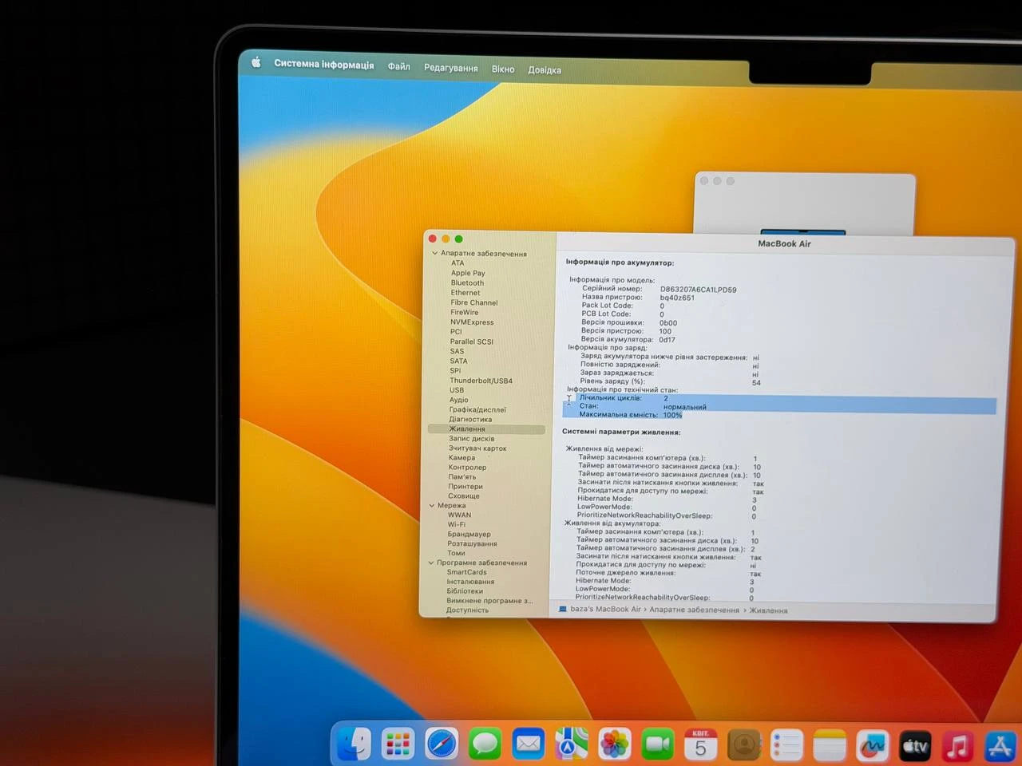
Task: Select Wi-Fi in sidebar
Action: [457, 524]
